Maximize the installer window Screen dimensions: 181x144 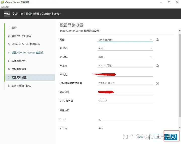pos(169,2)
